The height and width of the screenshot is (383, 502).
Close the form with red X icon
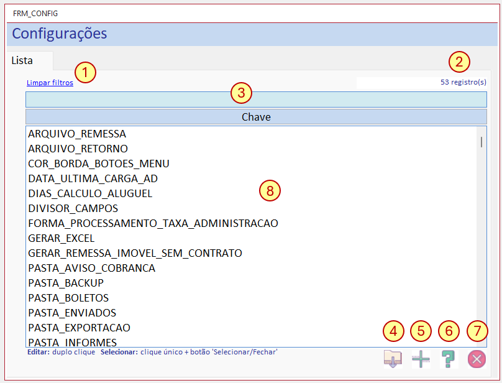(477, 359)
